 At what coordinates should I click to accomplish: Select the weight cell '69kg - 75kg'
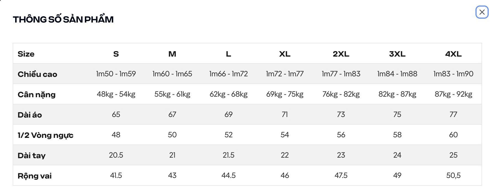click(285, 94)
